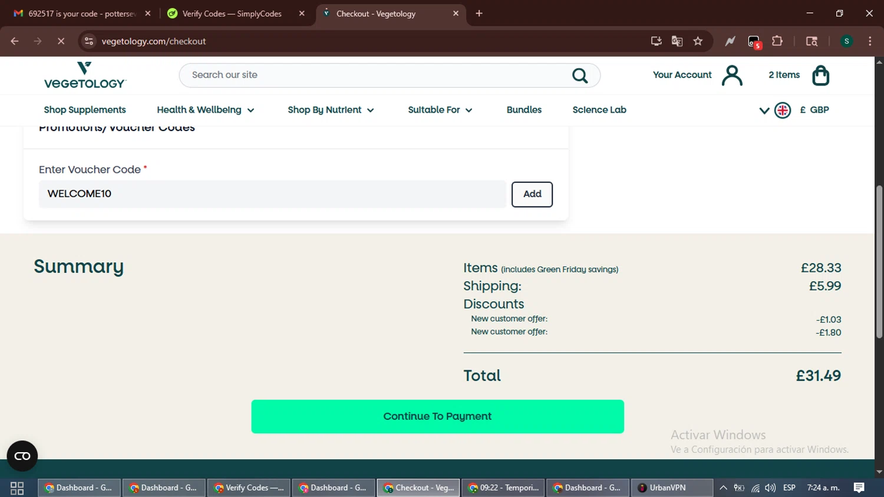Open the accessibility widget button
The height and width of the screenshot is (497, 884).
22,456
